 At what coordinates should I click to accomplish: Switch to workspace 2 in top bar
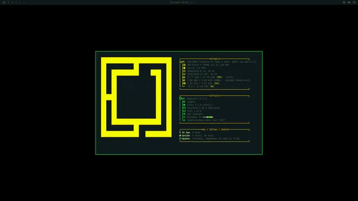(12, 2)
